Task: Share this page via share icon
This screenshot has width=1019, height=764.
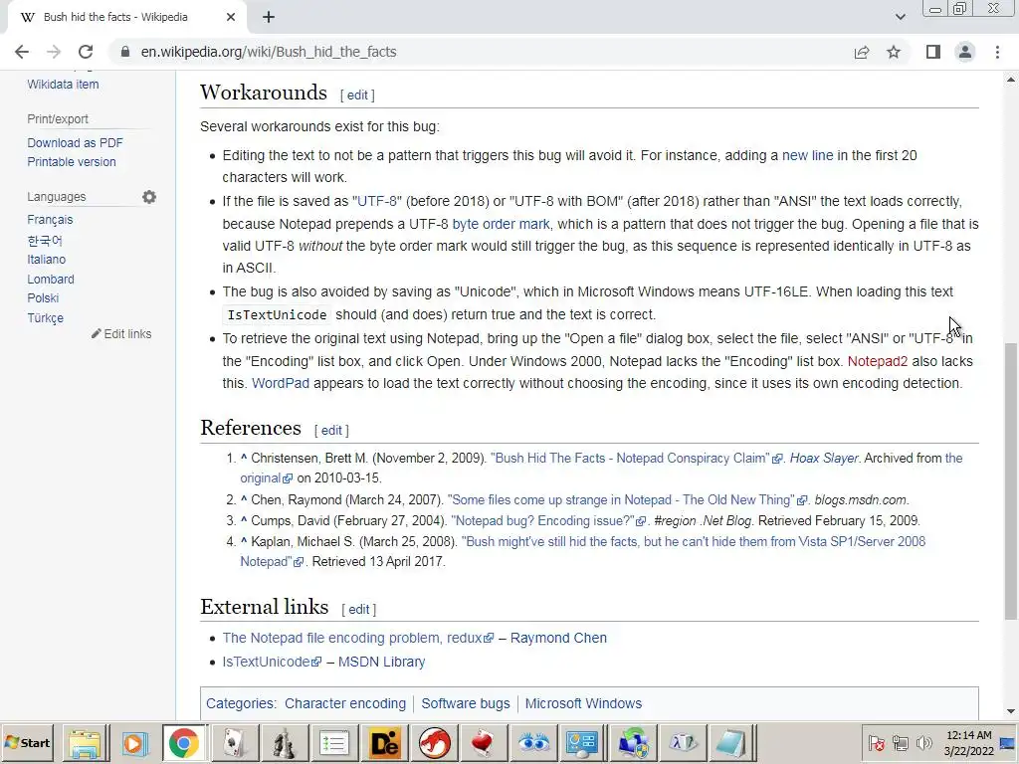Action: [x=862, y=52]
